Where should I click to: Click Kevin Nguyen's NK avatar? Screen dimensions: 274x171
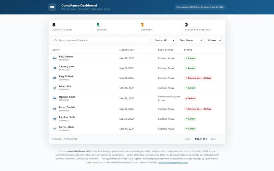click(55, 98)
